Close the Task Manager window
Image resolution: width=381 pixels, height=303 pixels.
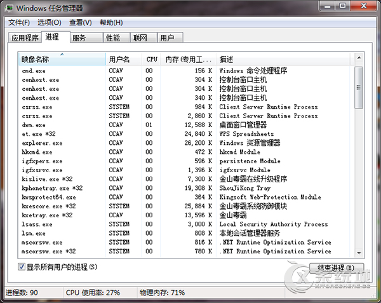(x=363, y=6)
